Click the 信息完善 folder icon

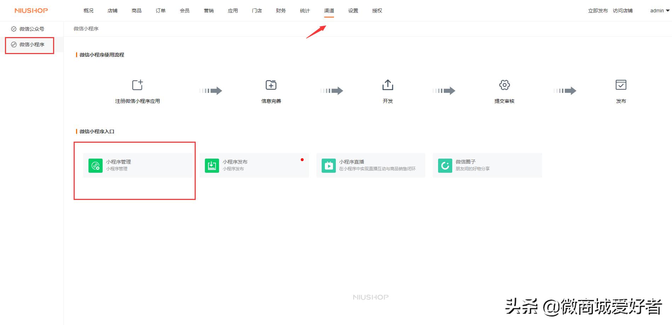271,85
